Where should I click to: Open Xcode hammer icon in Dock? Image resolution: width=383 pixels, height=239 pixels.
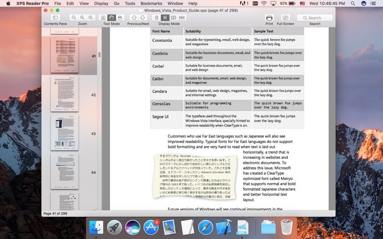pyautogui.click(x=224, y=228)
